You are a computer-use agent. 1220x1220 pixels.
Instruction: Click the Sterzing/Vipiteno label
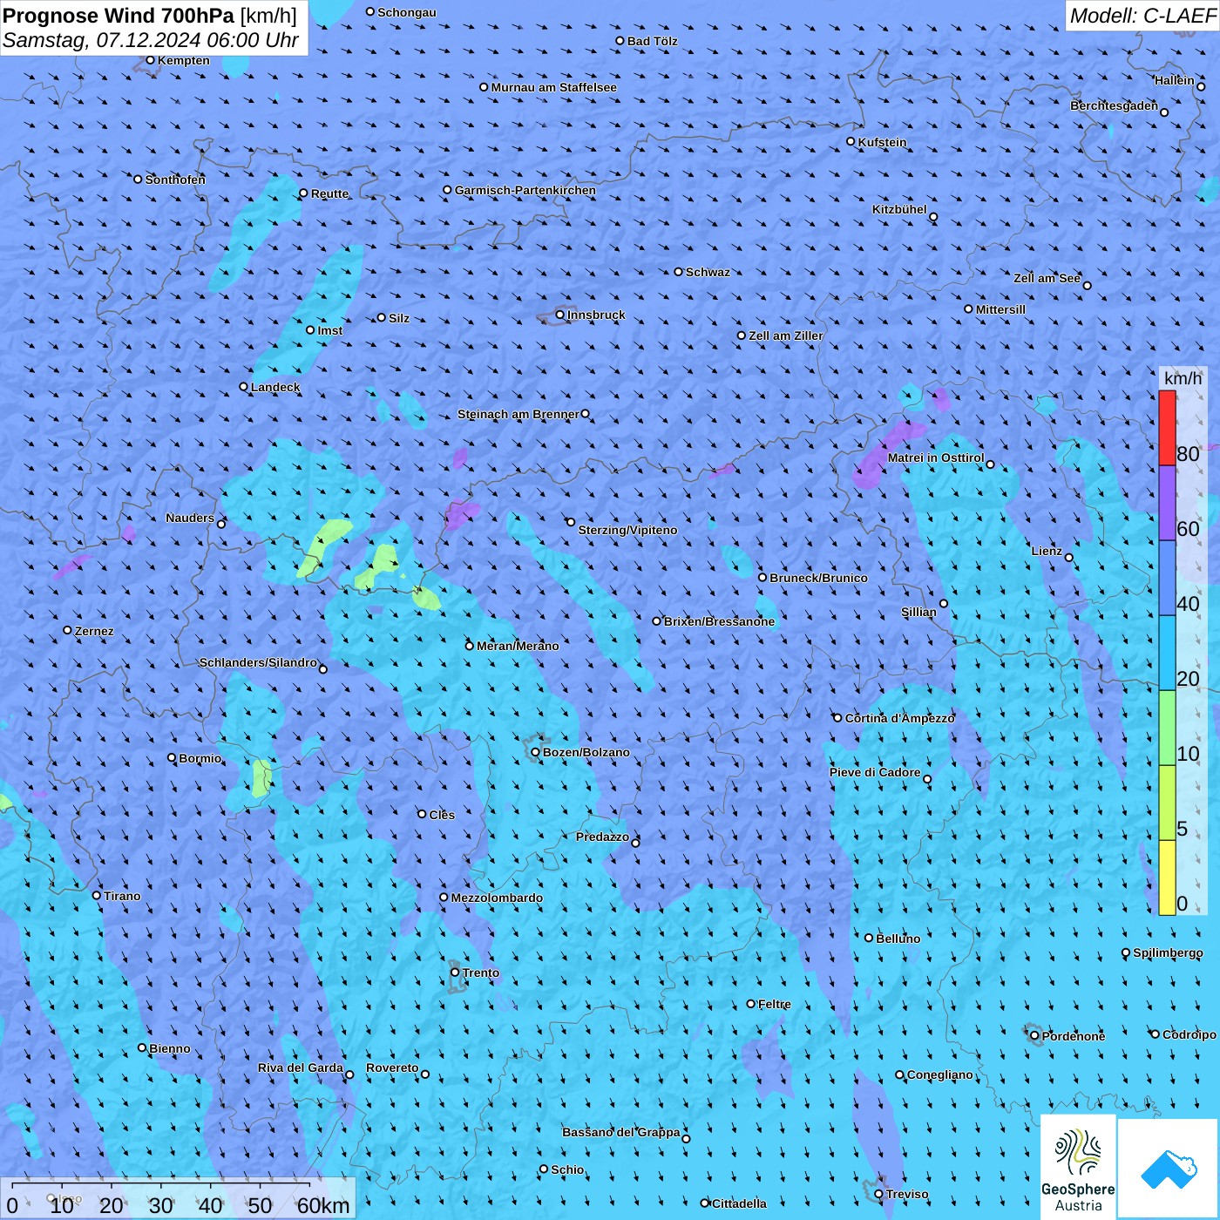(627, 530)
